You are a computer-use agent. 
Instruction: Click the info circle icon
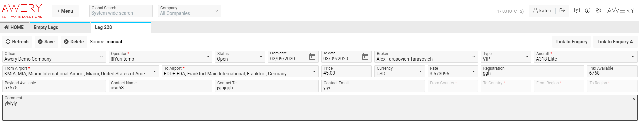click(x=588, y=10)
